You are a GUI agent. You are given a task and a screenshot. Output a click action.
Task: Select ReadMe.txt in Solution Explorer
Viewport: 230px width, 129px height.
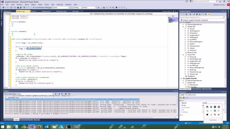(x=191, y=76)
